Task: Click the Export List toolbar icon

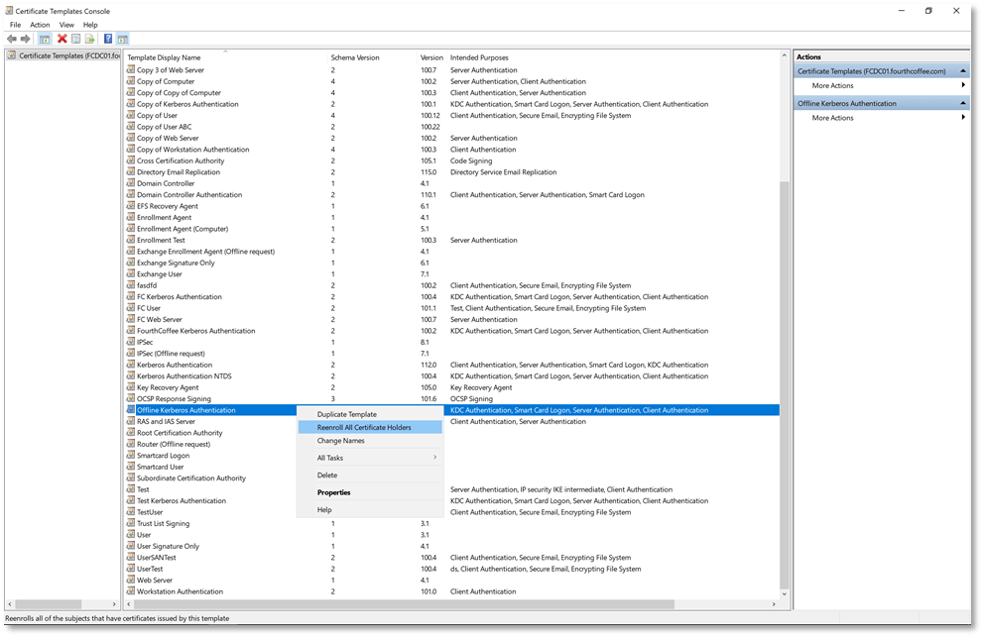Action: point(90,39)
